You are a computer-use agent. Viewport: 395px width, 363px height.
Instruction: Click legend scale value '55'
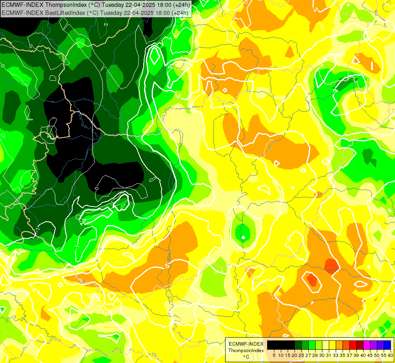[384, 355]
